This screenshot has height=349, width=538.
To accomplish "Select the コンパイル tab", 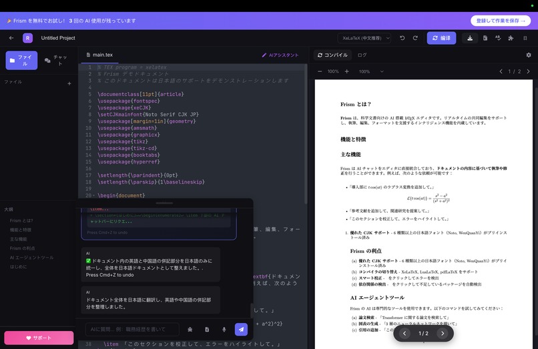I will [332, 55].
